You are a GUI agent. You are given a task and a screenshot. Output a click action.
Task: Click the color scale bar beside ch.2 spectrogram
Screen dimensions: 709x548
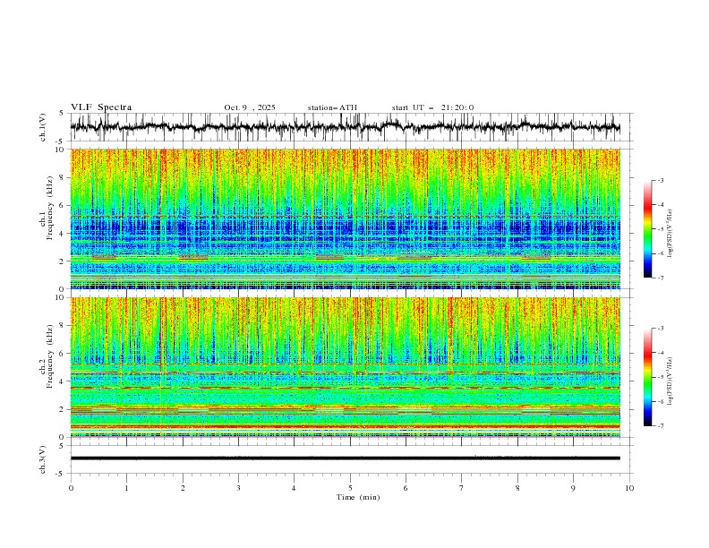647,377
